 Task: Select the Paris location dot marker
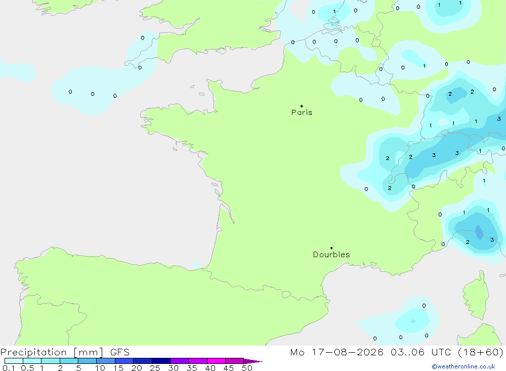(x=302, y=106)
